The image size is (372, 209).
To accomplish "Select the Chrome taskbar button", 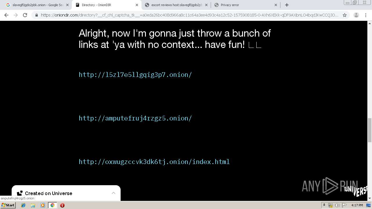I will tap(52, 205).
